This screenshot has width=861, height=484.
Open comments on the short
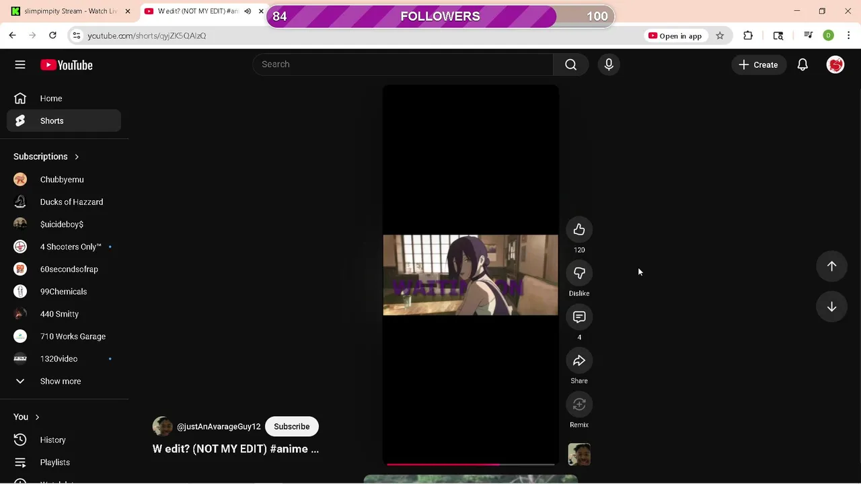[579, 317]
